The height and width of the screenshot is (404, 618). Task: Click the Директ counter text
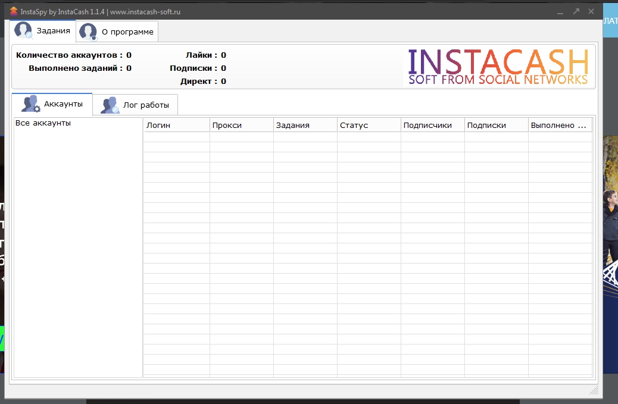point(203,82)
